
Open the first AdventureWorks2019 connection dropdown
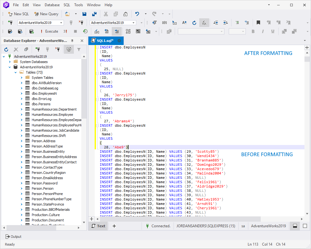click(x=61, y=23)
